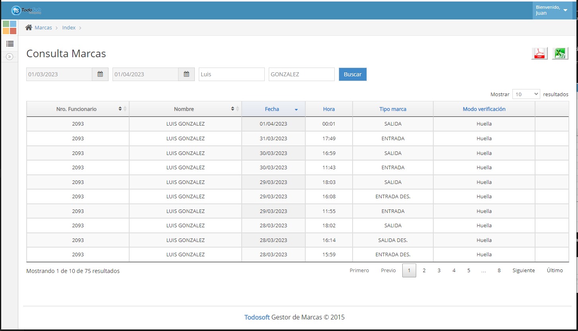Click time cell 18:03

(329, 182)
